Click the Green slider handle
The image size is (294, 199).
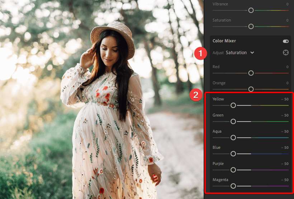[x=233, y=121]
